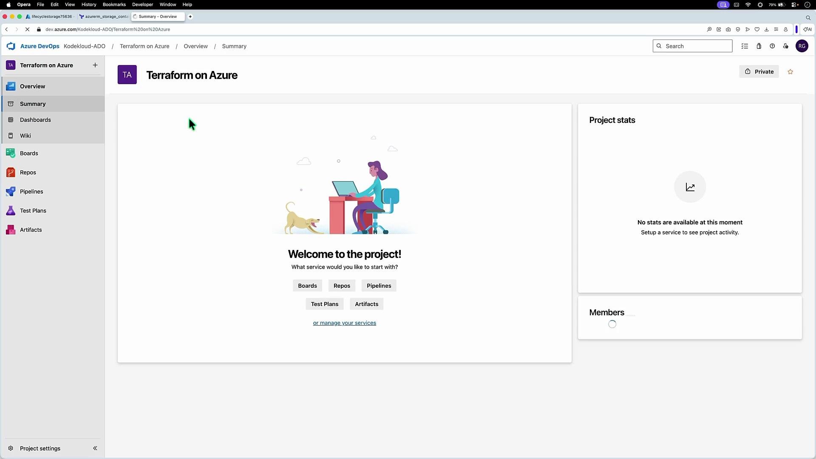Open the Pipelines hub in sidebar
816x459 pixels.
pyautogui.click(x=53, y=192)
